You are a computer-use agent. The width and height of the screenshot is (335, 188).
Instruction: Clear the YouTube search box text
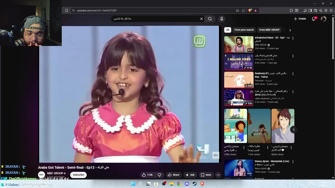(202, 19)
